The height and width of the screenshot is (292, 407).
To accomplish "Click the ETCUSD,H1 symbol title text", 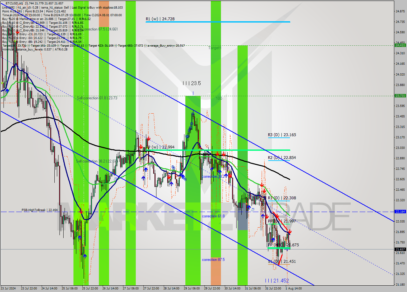I will tap(14, 3).
